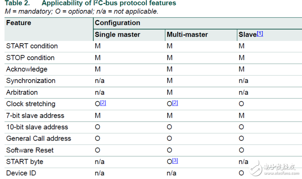Select the Acknowledge row label
Image resolution: width=302 pixels, height=179 pixels.
coord(27,69)
